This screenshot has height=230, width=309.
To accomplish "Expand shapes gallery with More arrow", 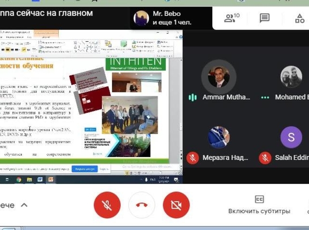I will pyautogui.click(x=99, y=51).
